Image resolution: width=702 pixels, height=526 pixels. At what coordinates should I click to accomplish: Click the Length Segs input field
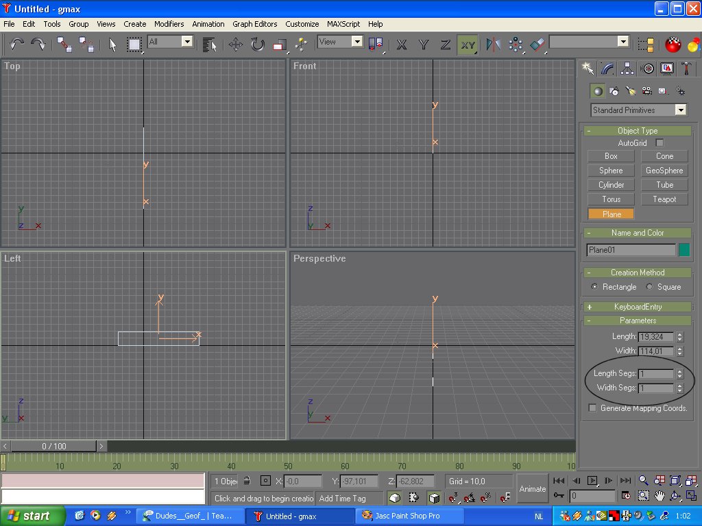coord(656,374)
